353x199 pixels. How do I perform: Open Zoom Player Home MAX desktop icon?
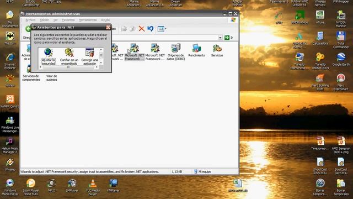coord(31,187)
